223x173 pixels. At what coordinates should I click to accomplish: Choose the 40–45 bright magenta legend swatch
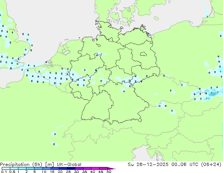(x=95, y=168)
